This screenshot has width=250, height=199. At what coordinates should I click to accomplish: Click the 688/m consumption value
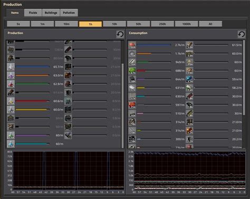click(180, 71)
